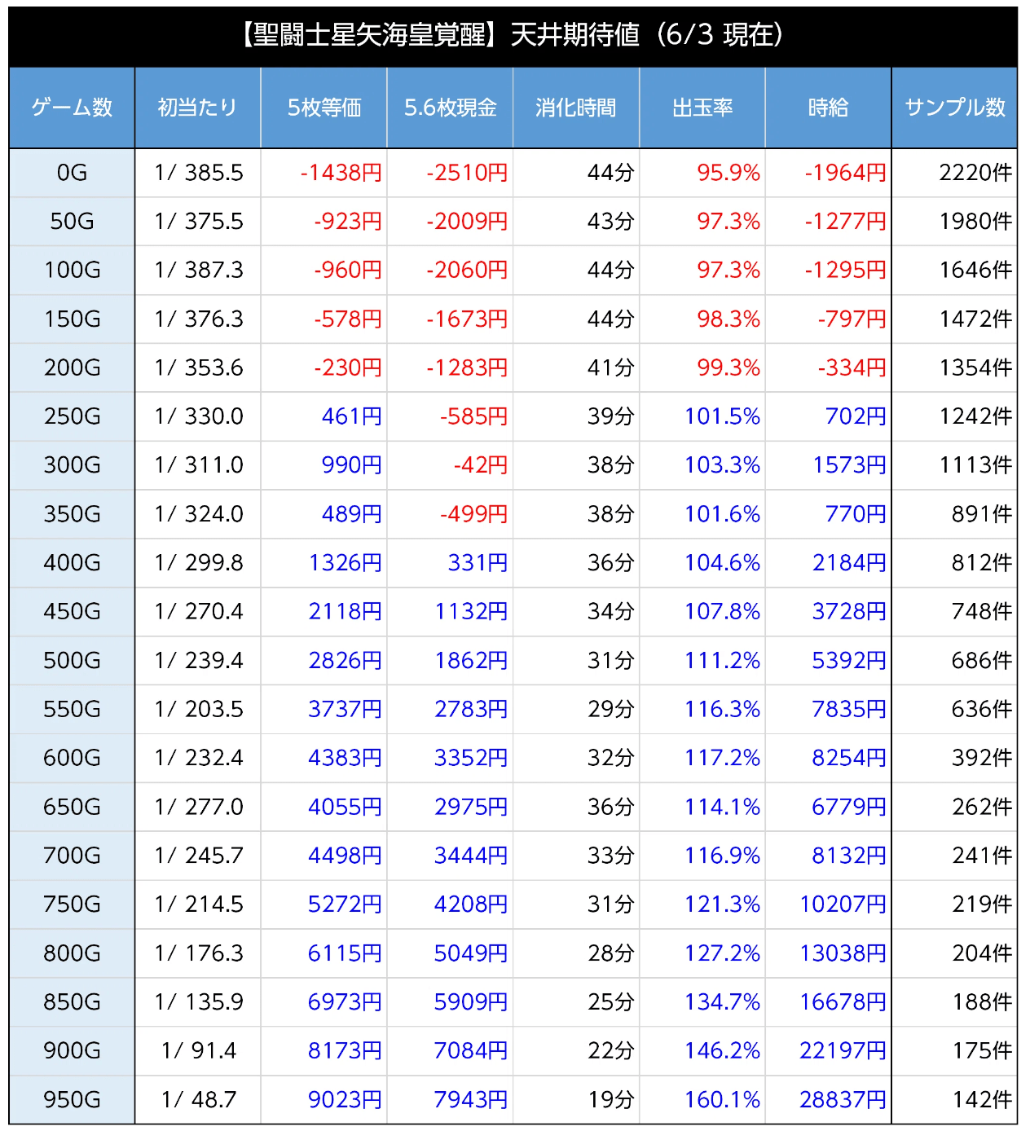Select the 900G row label
1030x1131 pixels.
tap(72, 1051)
